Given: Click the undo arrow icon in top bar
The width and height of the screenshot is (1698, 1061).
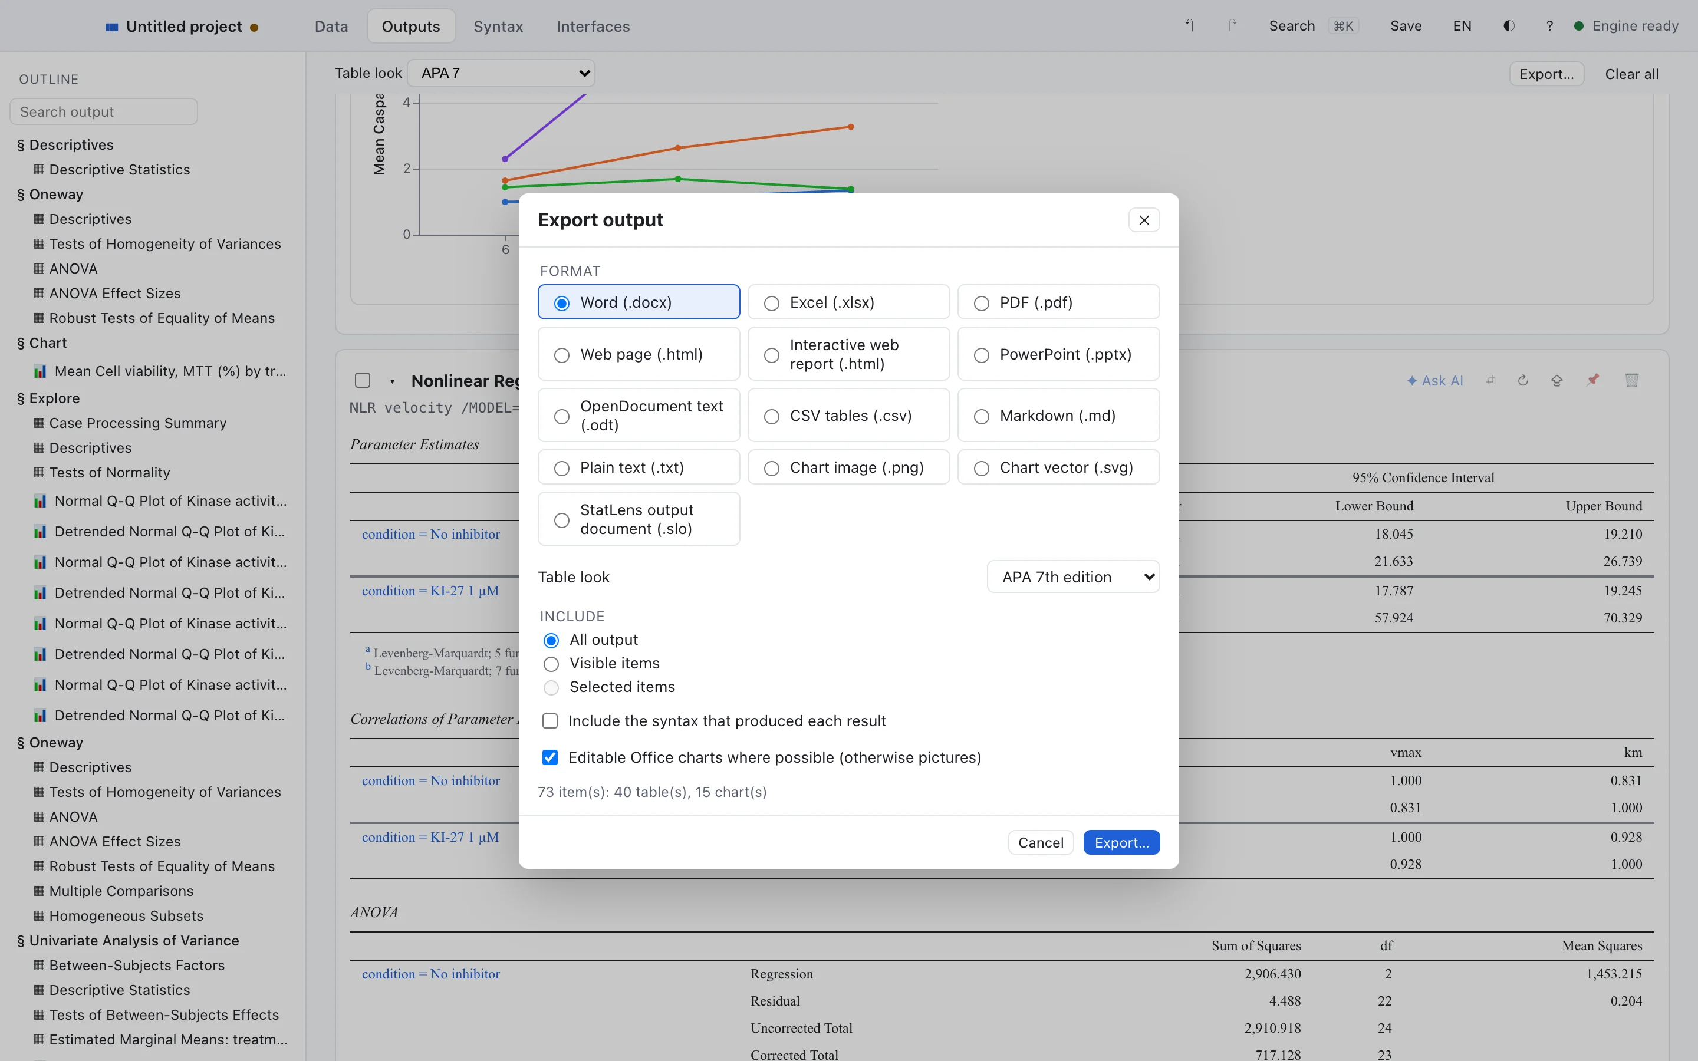Looking at the screenshot, I should click(x=1189, y=26).
